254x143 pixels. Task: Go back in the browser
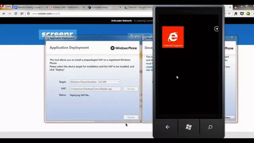(4, 14)
